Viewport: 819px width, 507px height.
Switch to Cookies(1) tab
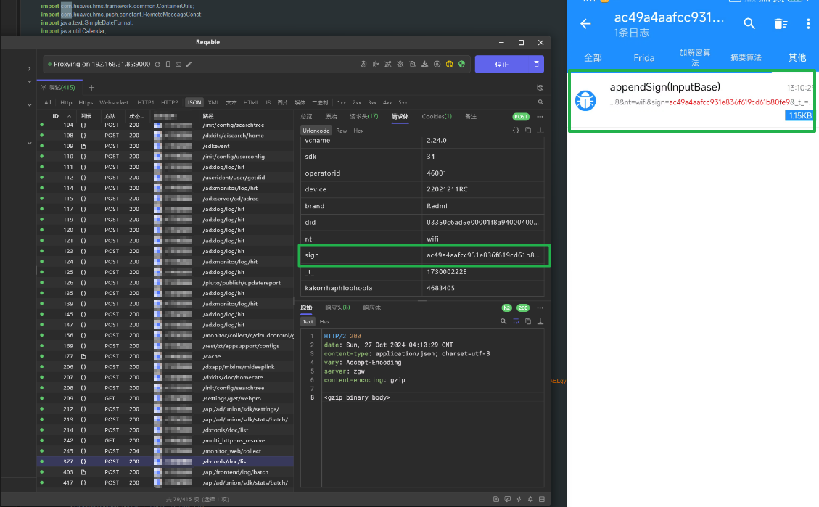click(x=437, y=117)
